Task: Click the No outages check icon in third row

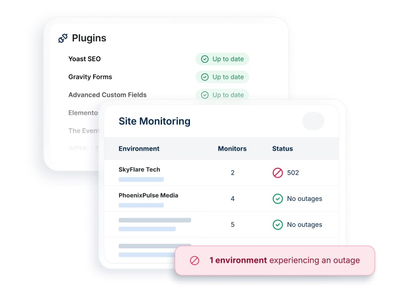Action: tap(278, 225)
